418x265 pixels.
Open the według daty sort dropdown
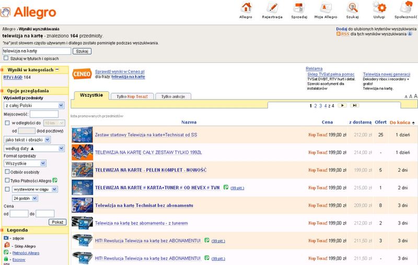pos(34,148)
